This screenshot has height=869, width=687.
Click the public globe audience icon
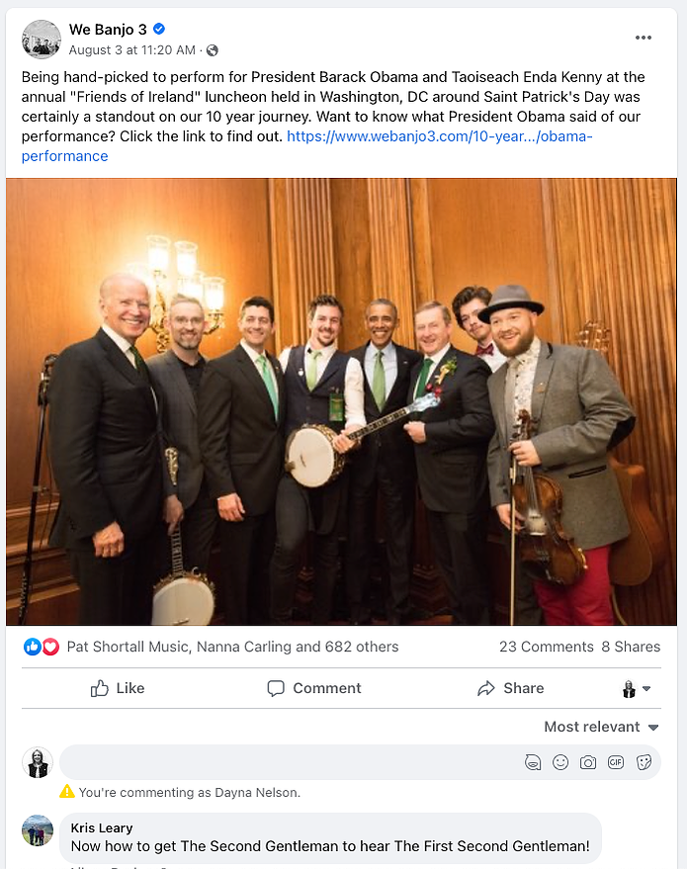click(x=213, y=50)
